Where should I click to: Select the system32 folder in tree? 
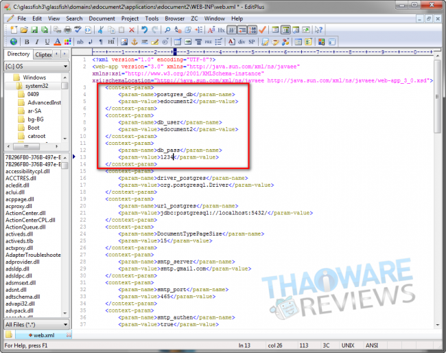(36, 86)
